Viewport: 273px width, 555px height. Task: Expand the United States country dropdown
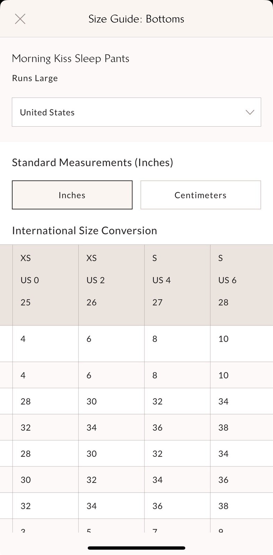[x=136, y=112]
